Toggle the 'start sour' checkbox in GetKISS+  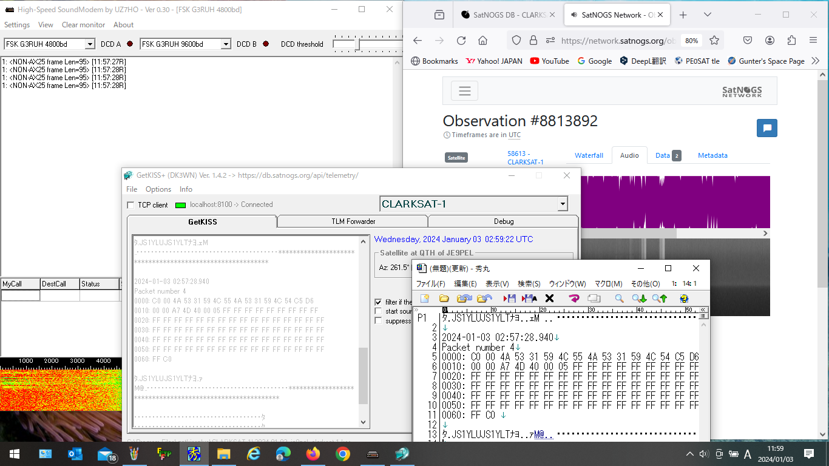point(379,311)
